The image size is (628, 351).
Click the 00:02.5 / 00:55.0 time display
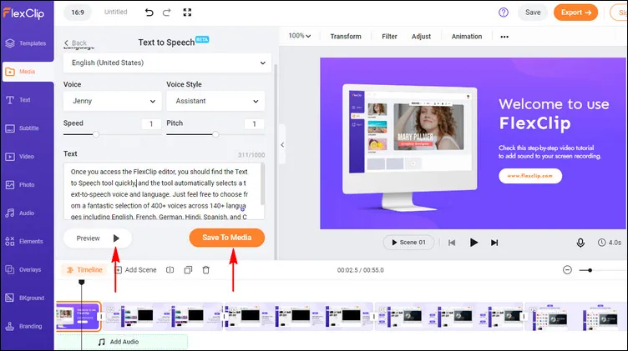361,270
